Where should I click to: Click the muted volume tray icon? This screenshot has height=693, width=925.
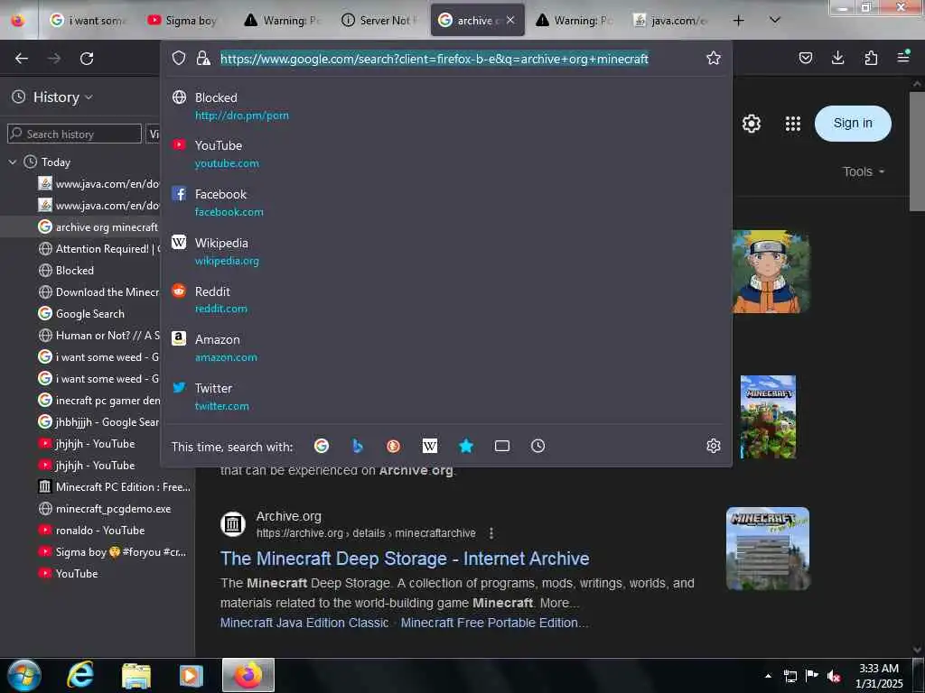[x=834, y=677]
